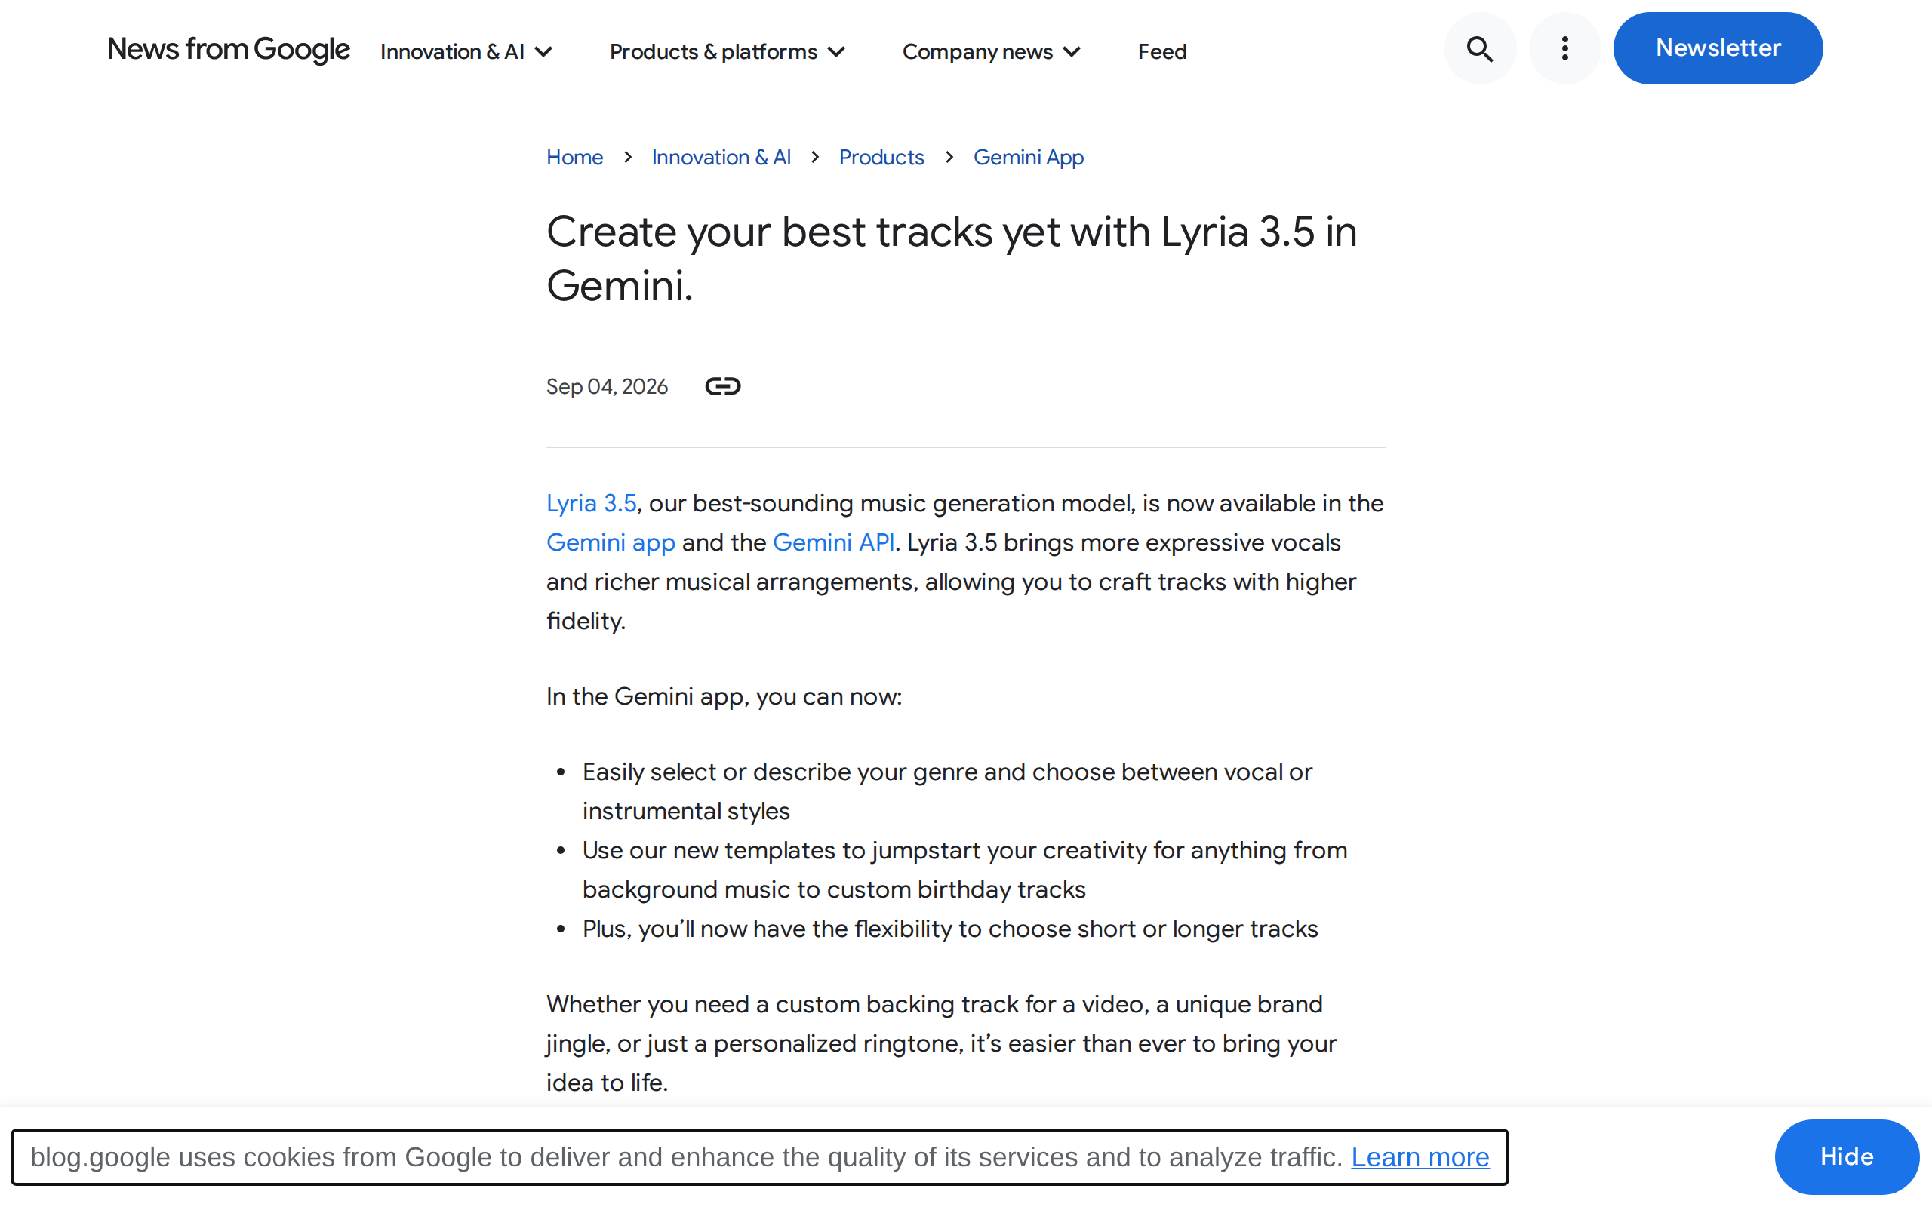Click the date text Sep 04, 2026
Viewport: 1932px width, 1207px height.
607,386
